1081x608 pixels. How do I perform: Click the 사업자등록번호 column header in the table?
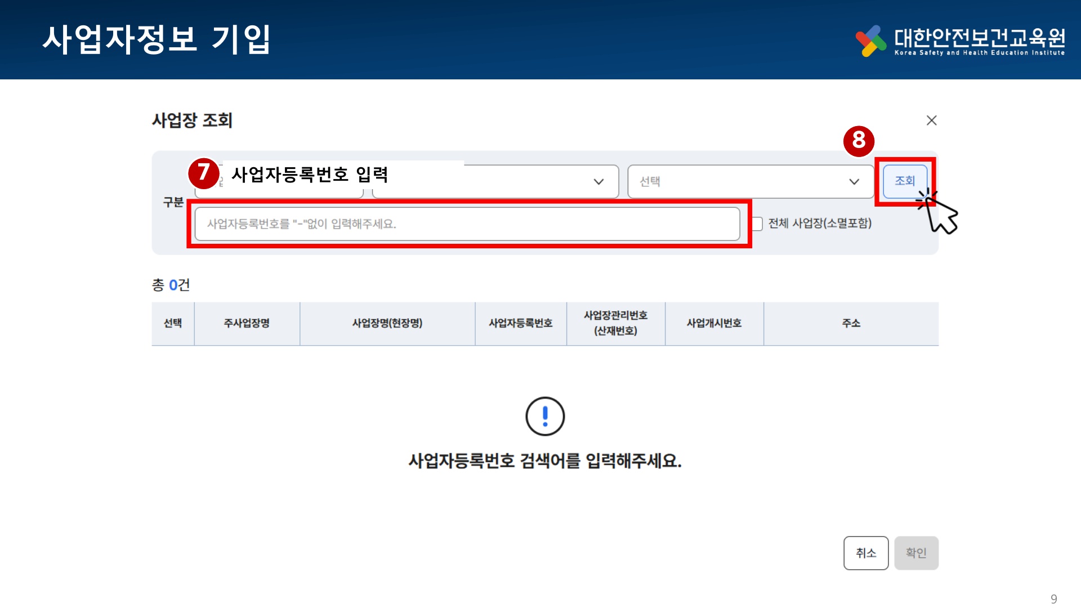(x=520, y=323)
